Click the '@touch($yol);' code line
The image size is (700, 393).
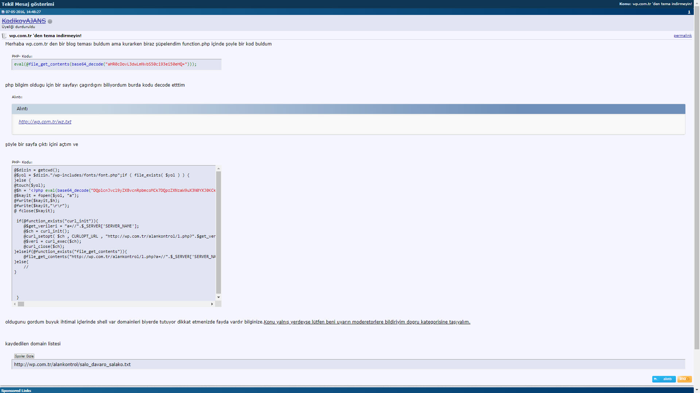coord(30,185)
